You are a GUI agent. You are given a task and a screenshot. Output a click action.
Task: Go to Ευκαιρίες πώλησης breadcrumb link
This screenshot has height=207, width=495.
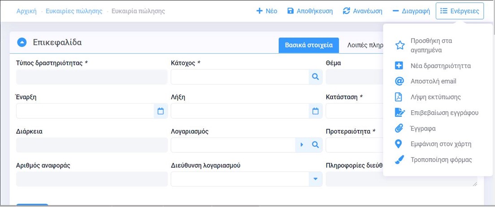click(74, 11)
